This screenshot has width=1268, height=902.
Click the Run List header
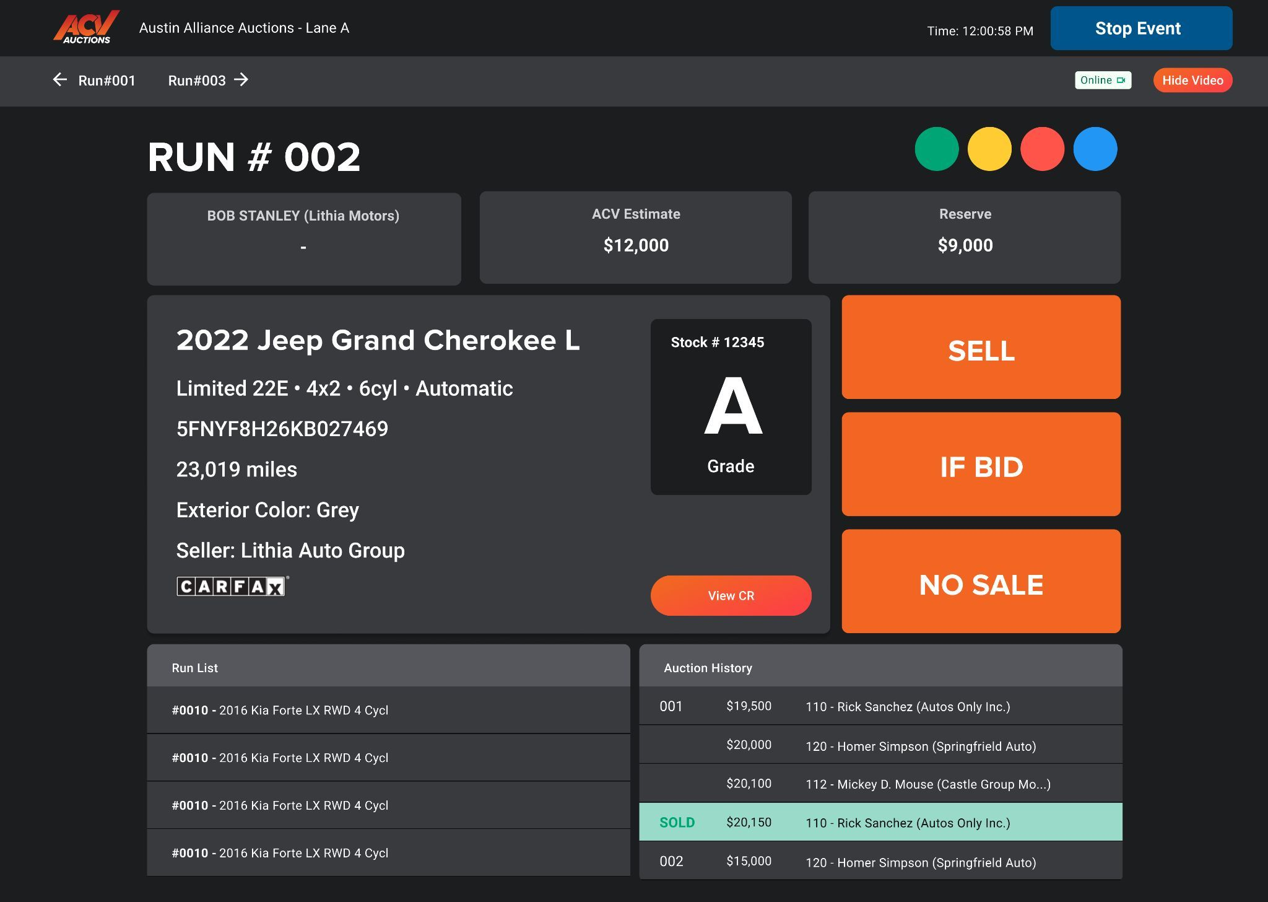point(388,666)
